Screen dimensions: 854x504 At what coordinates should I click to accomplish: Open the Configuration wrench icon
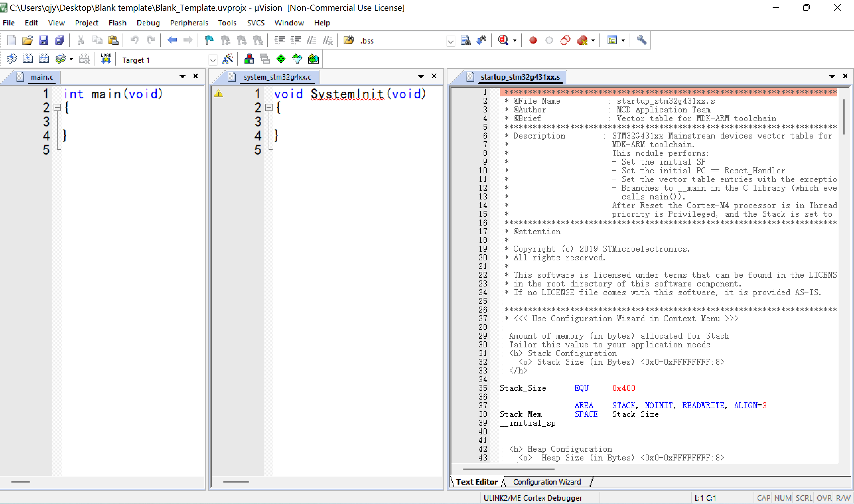(x=641, y=40)
